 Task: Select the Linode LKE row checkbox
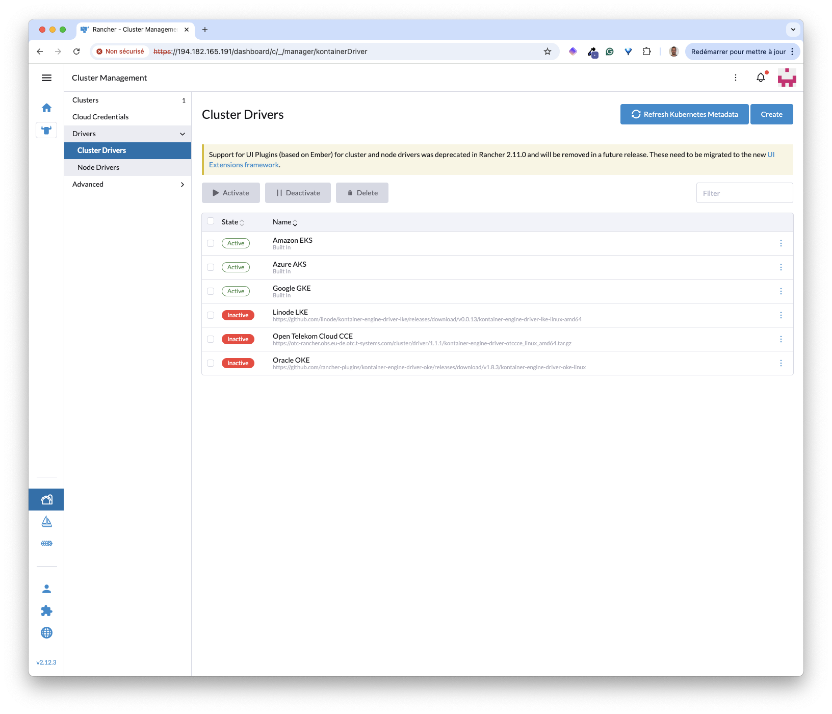pyautogui.click(x=210, y=315)
